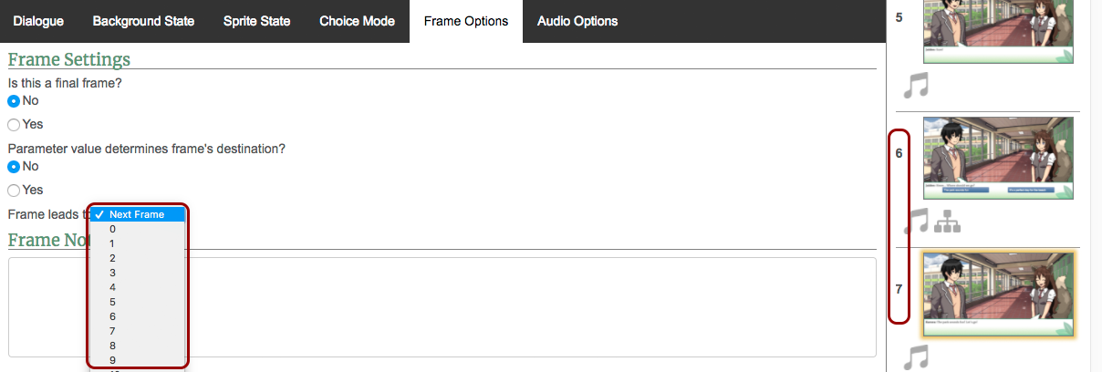
Task: Open the Background State tab
Action: tap(143, 21)
